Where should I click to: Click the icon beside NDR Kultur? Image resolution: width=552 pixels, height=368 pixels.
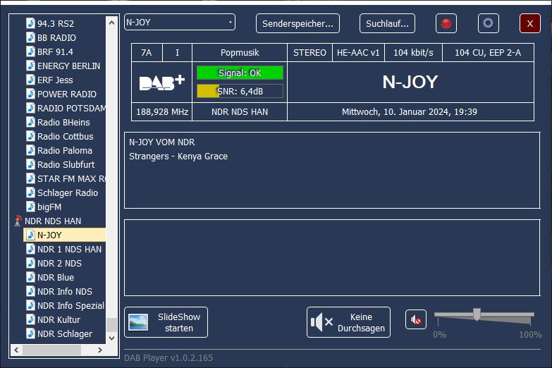tap(30, 319)
